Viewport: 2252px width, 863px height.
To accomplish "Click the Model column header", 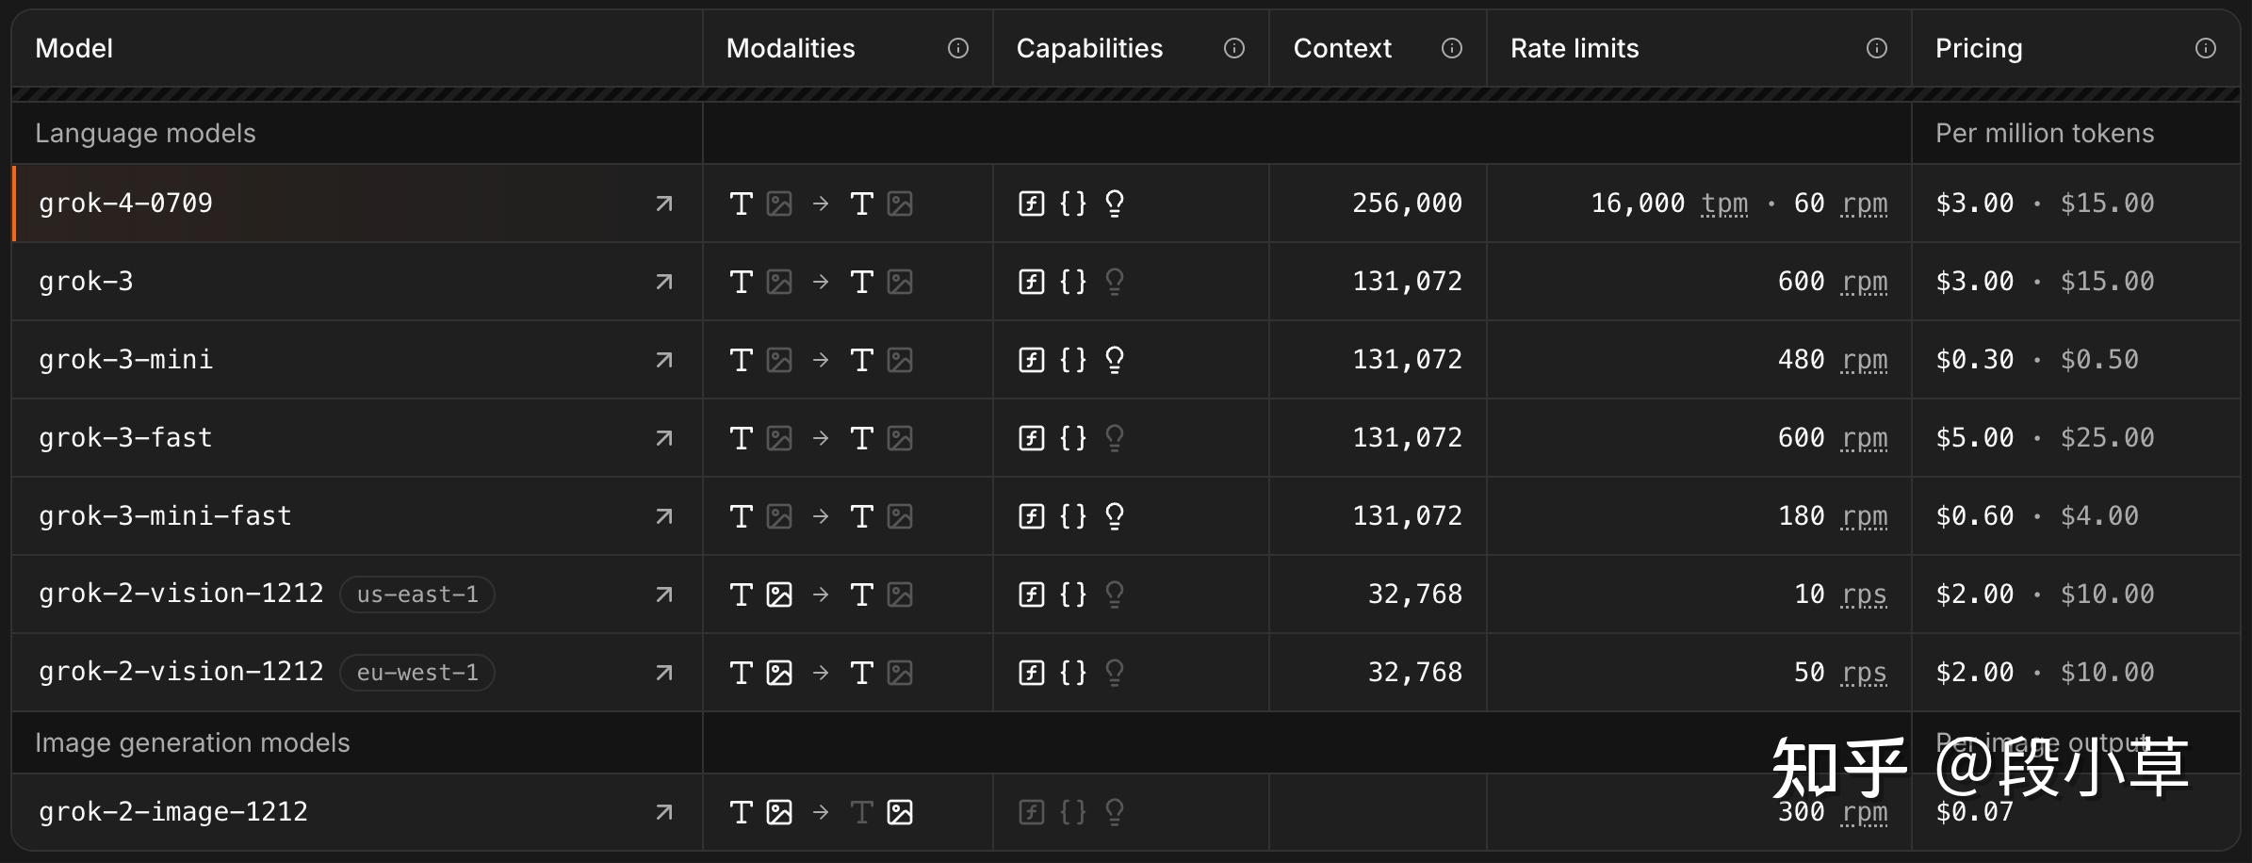I will click(73, 48).
